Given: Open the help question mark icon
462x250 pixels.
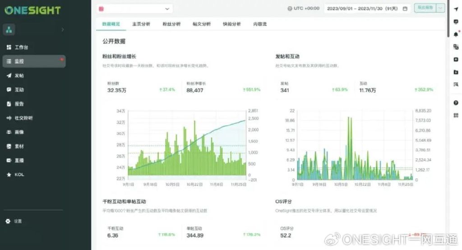Looking at the screenshot, I should 456,103.
